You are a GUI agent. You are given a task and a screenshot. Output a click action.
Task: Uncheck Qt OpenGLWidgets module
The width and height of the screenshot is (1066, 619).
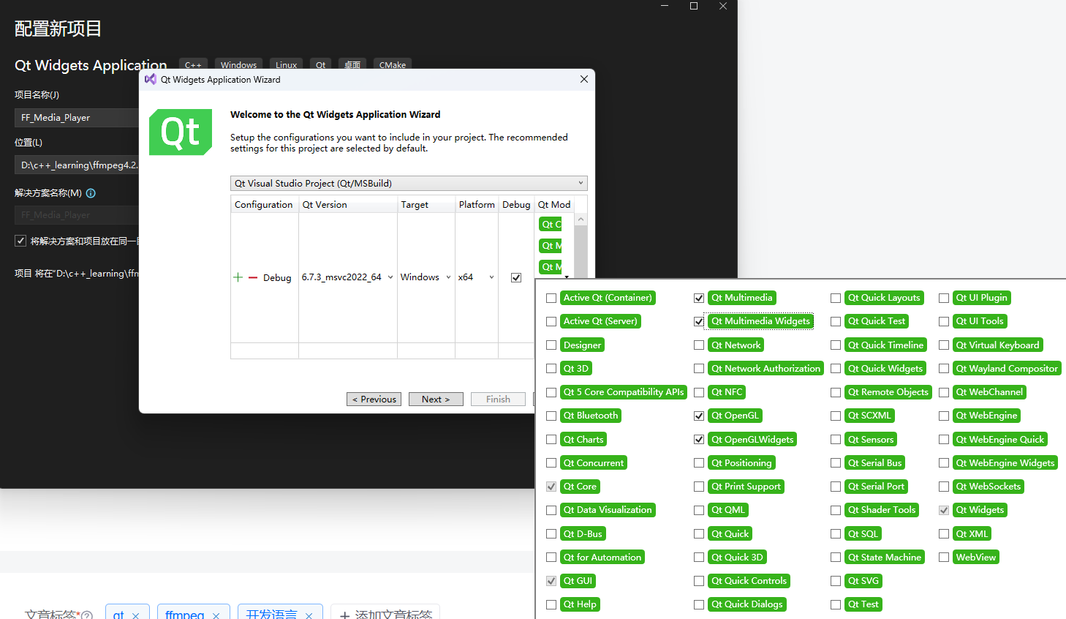[699, 440]
